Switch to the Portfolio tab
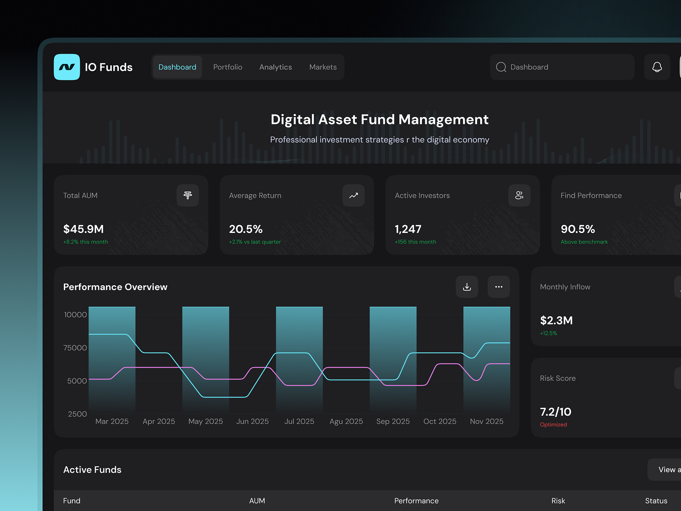Screen dimensions: 681x511 click(227, 67)
